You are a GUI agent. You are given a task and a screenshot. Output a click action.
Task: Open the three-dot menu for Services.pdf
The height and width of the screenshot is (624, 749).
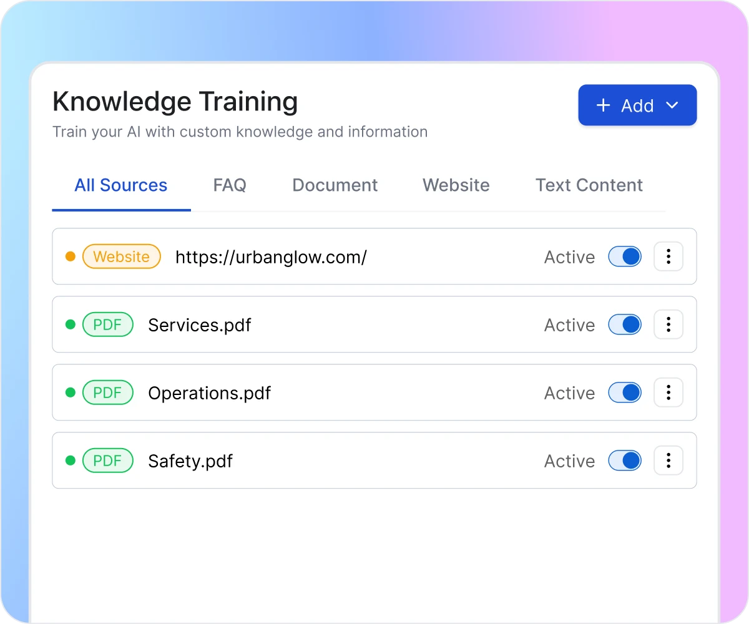coord(668,324)
